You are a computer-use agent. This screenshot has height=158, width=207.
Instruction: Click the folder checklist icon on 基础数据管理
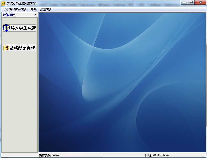coord(6,48)
